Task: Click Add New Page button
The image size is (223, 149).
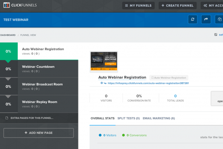Action: [x=39, y=133]
